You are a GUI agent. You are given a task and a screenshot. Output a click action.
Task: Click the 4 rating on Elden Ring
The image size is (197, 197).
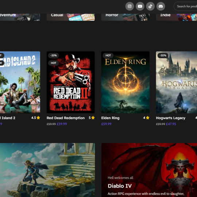144,118
